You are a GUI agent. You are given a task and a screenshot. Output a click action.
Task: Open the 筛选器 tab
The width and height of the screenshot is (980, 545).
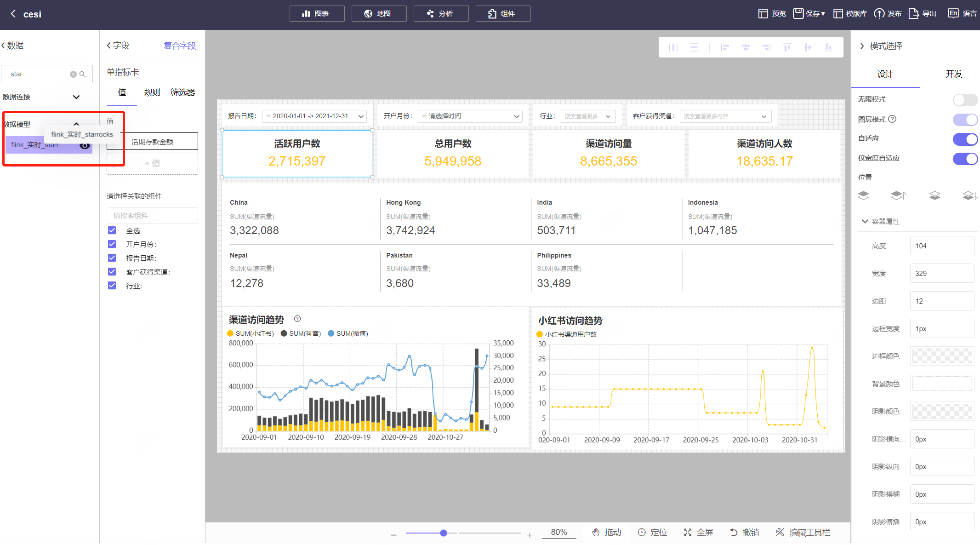click(x=182, y=92)
